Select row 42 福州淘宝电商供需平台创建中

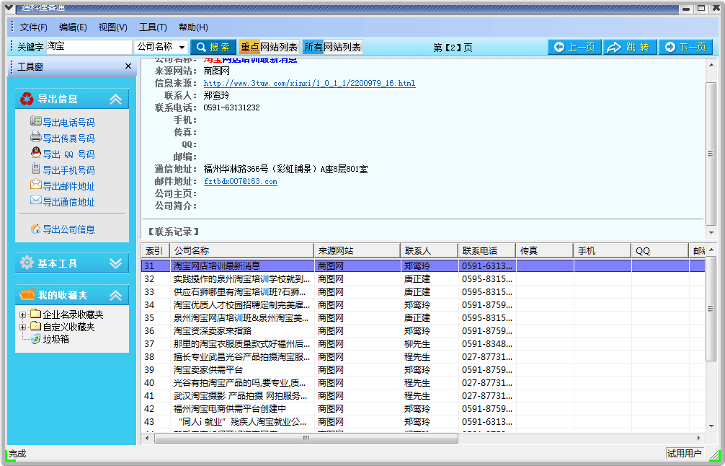423,408
